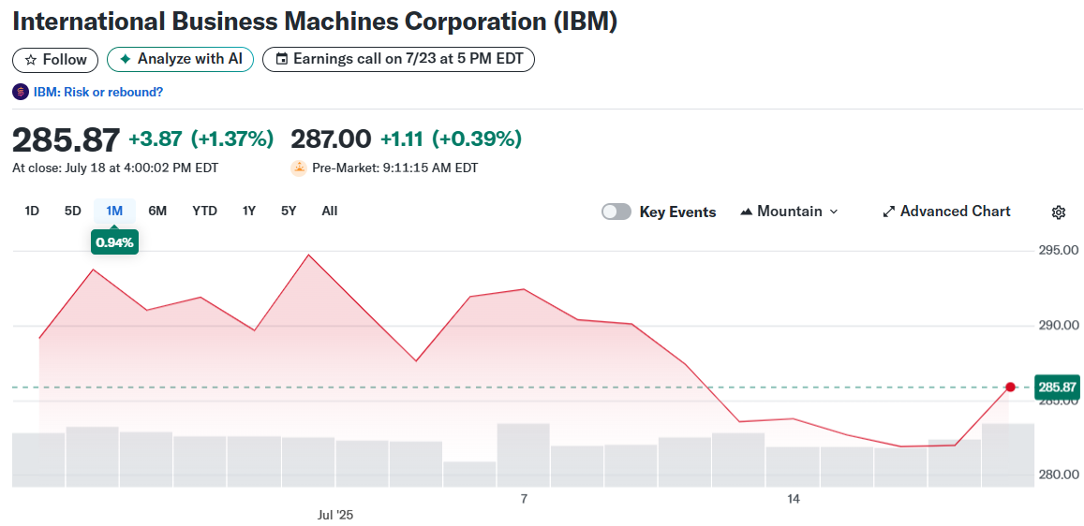This screenshot has height=526, width=1084.
Task: Click the 'Pre-Market: 9:11:15 AM EDT' timestamp
Action: click(394, 168)
